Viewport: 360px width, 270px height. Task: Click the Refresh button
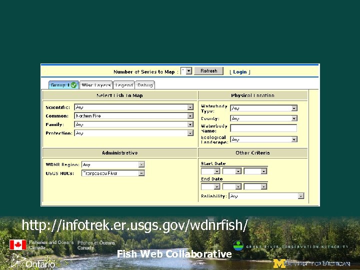[x=208, y=70]
